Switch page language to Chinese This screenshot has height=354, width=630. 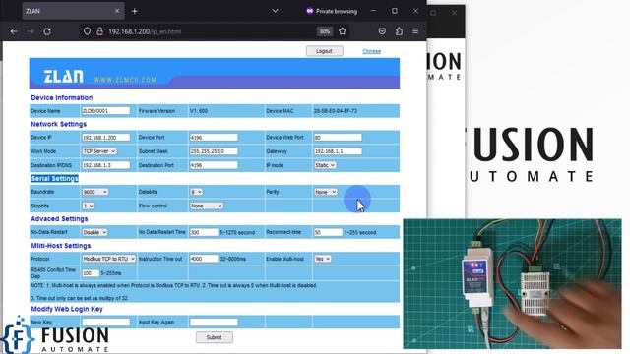pyautogui.click(x=372, y=51)
